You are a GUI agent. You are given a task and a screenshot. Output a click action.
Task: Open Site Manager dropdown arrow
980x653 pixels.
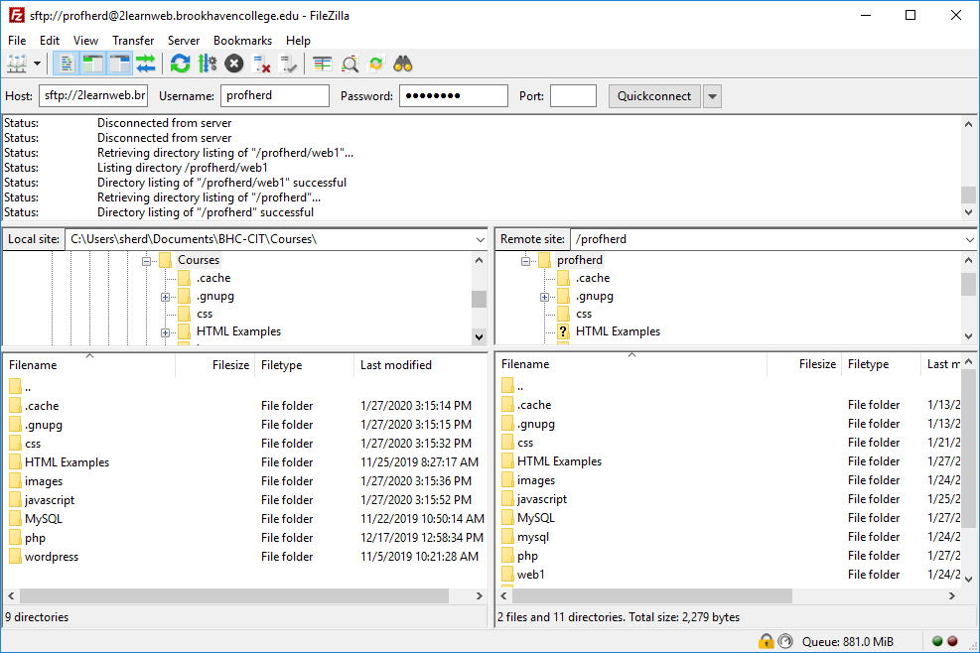[37, 64]
